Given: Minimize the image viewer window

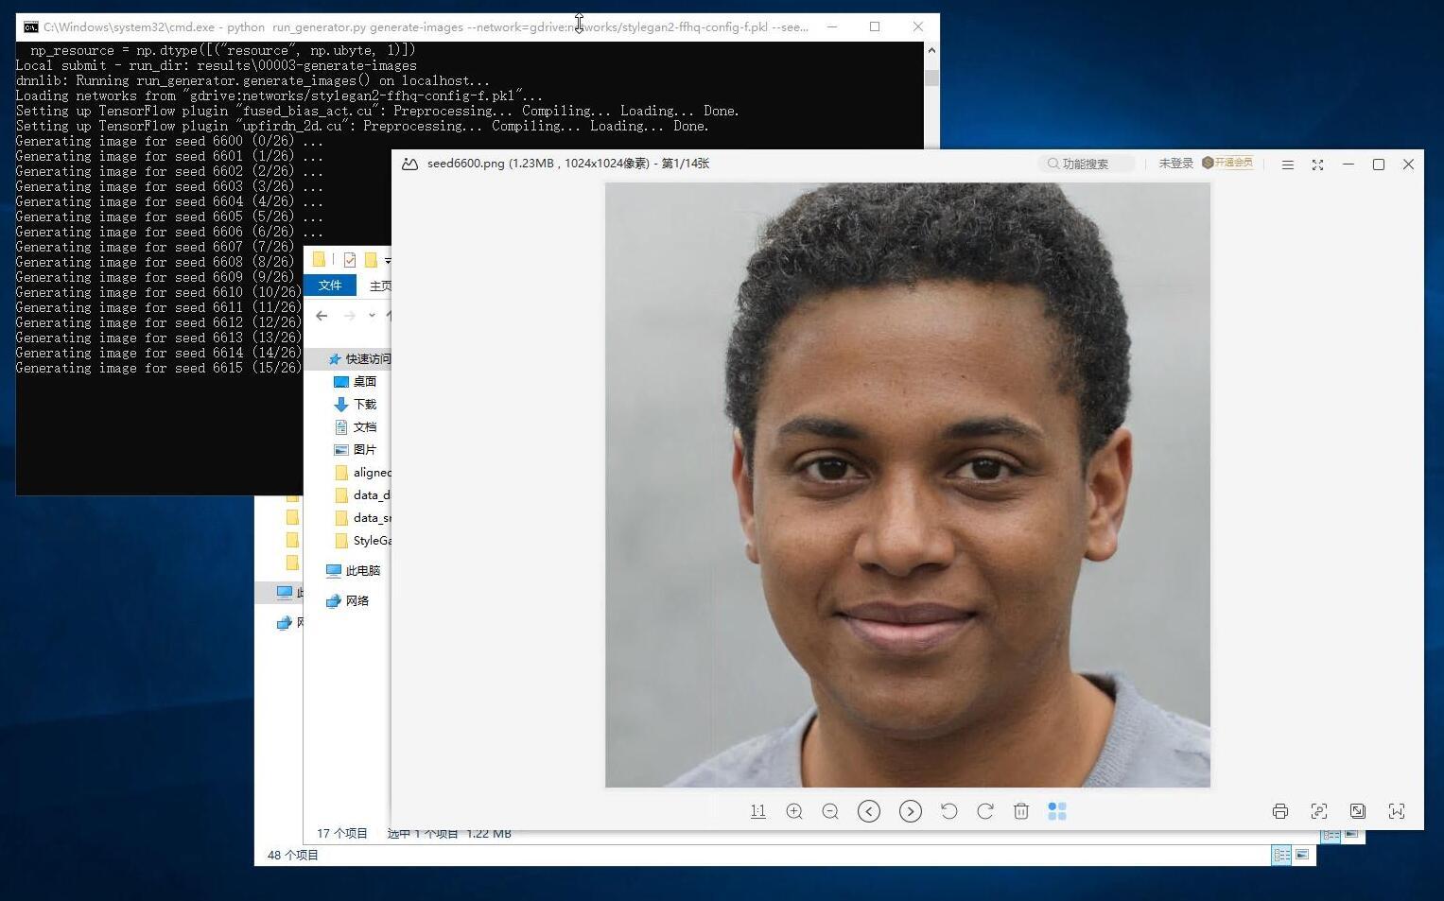Looking at the screenshot, I should click(1348, 165).
